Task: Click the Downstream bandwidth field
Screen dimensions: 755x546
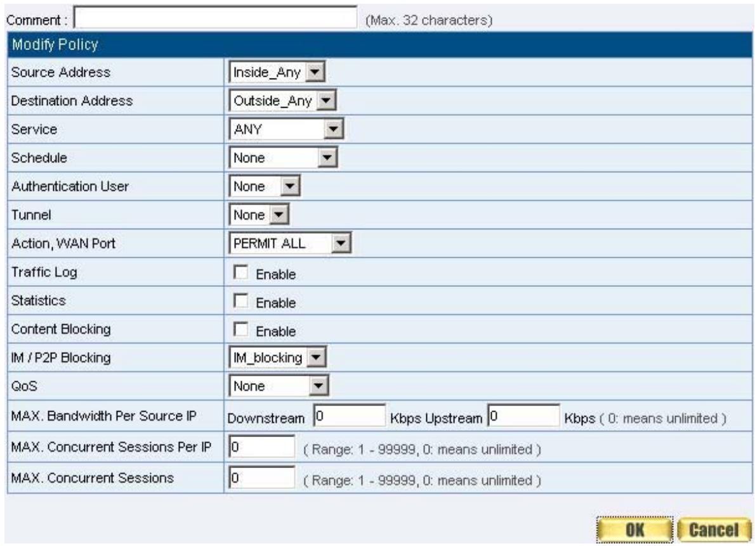Action: coord(349,416)
